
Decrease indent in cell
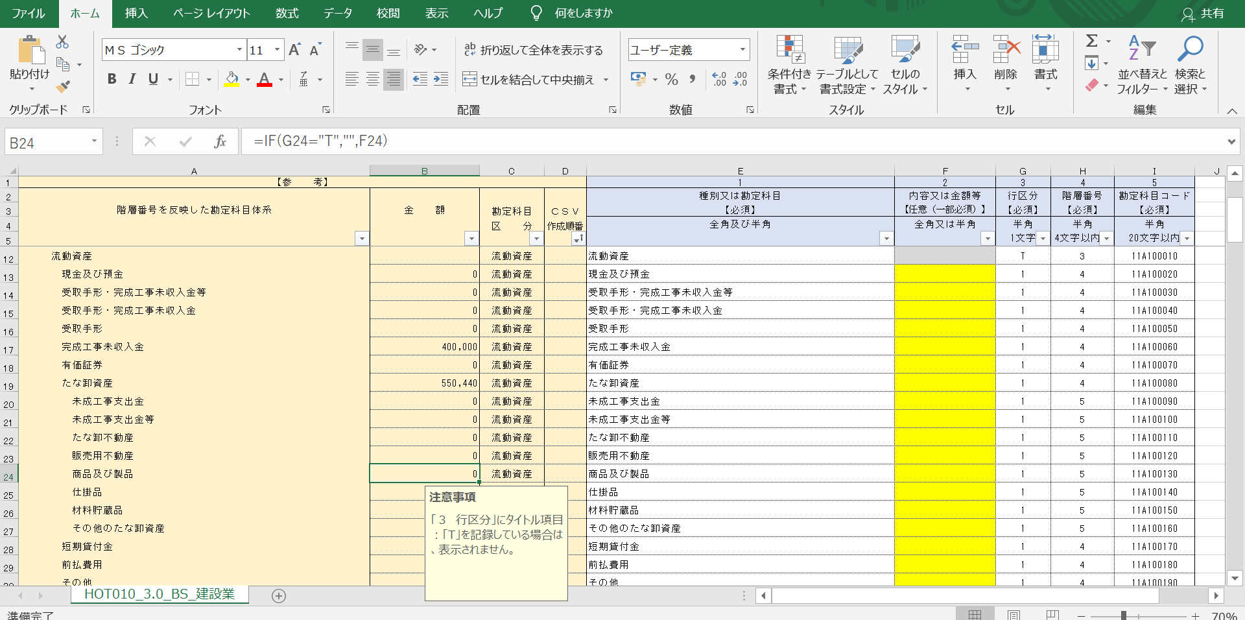click(x=420, y=79)
